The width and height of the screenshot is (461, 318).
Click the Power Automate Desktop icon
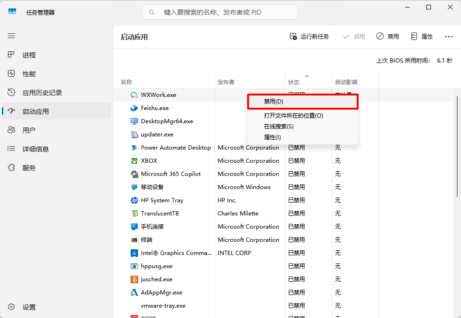[134, 148]
